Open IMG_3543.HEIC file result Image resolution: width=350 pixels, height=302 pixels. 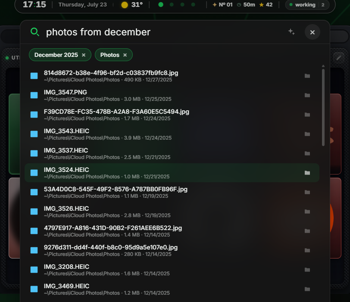(x=172, y=134)
